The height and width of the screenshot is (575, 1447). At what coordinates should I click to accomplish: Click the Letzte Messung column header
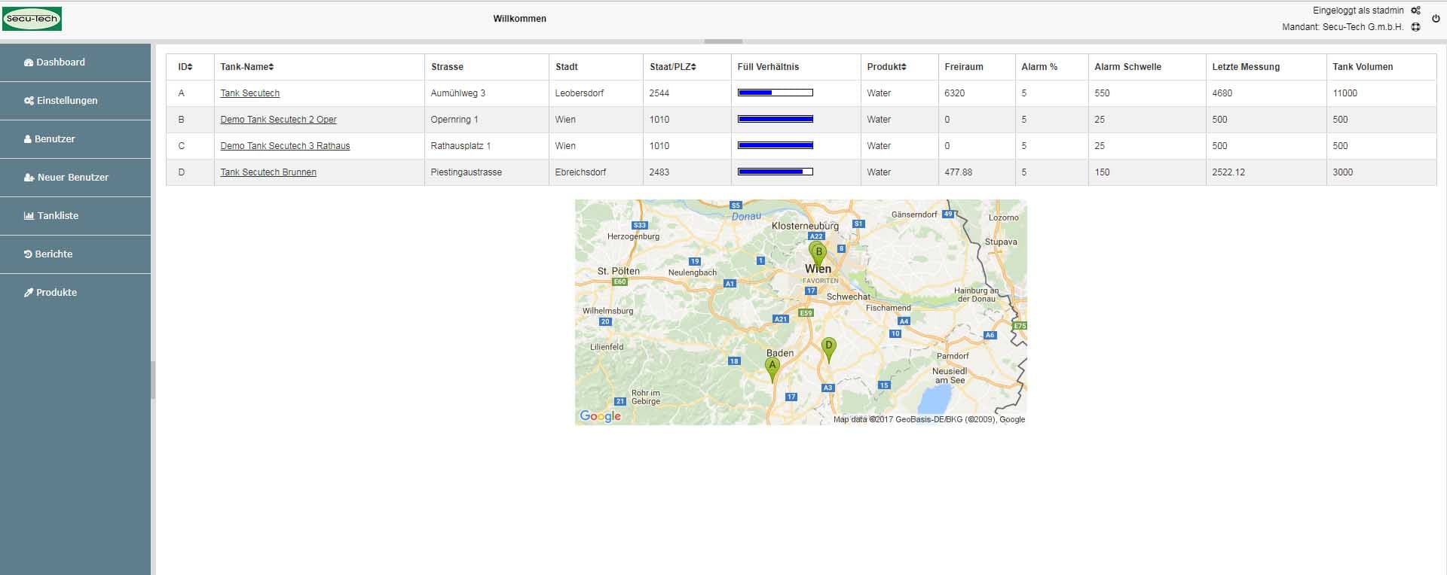pos(1246,67)
